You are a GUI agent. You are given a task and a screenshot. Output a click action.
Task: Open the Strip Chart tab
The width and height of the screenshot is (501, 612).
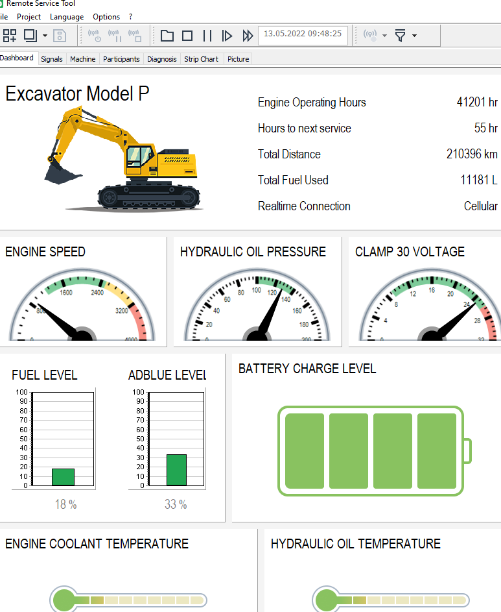pos(201,59)
